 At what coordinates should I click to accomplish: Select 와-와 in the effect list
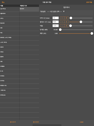click(x=10, y=72)
